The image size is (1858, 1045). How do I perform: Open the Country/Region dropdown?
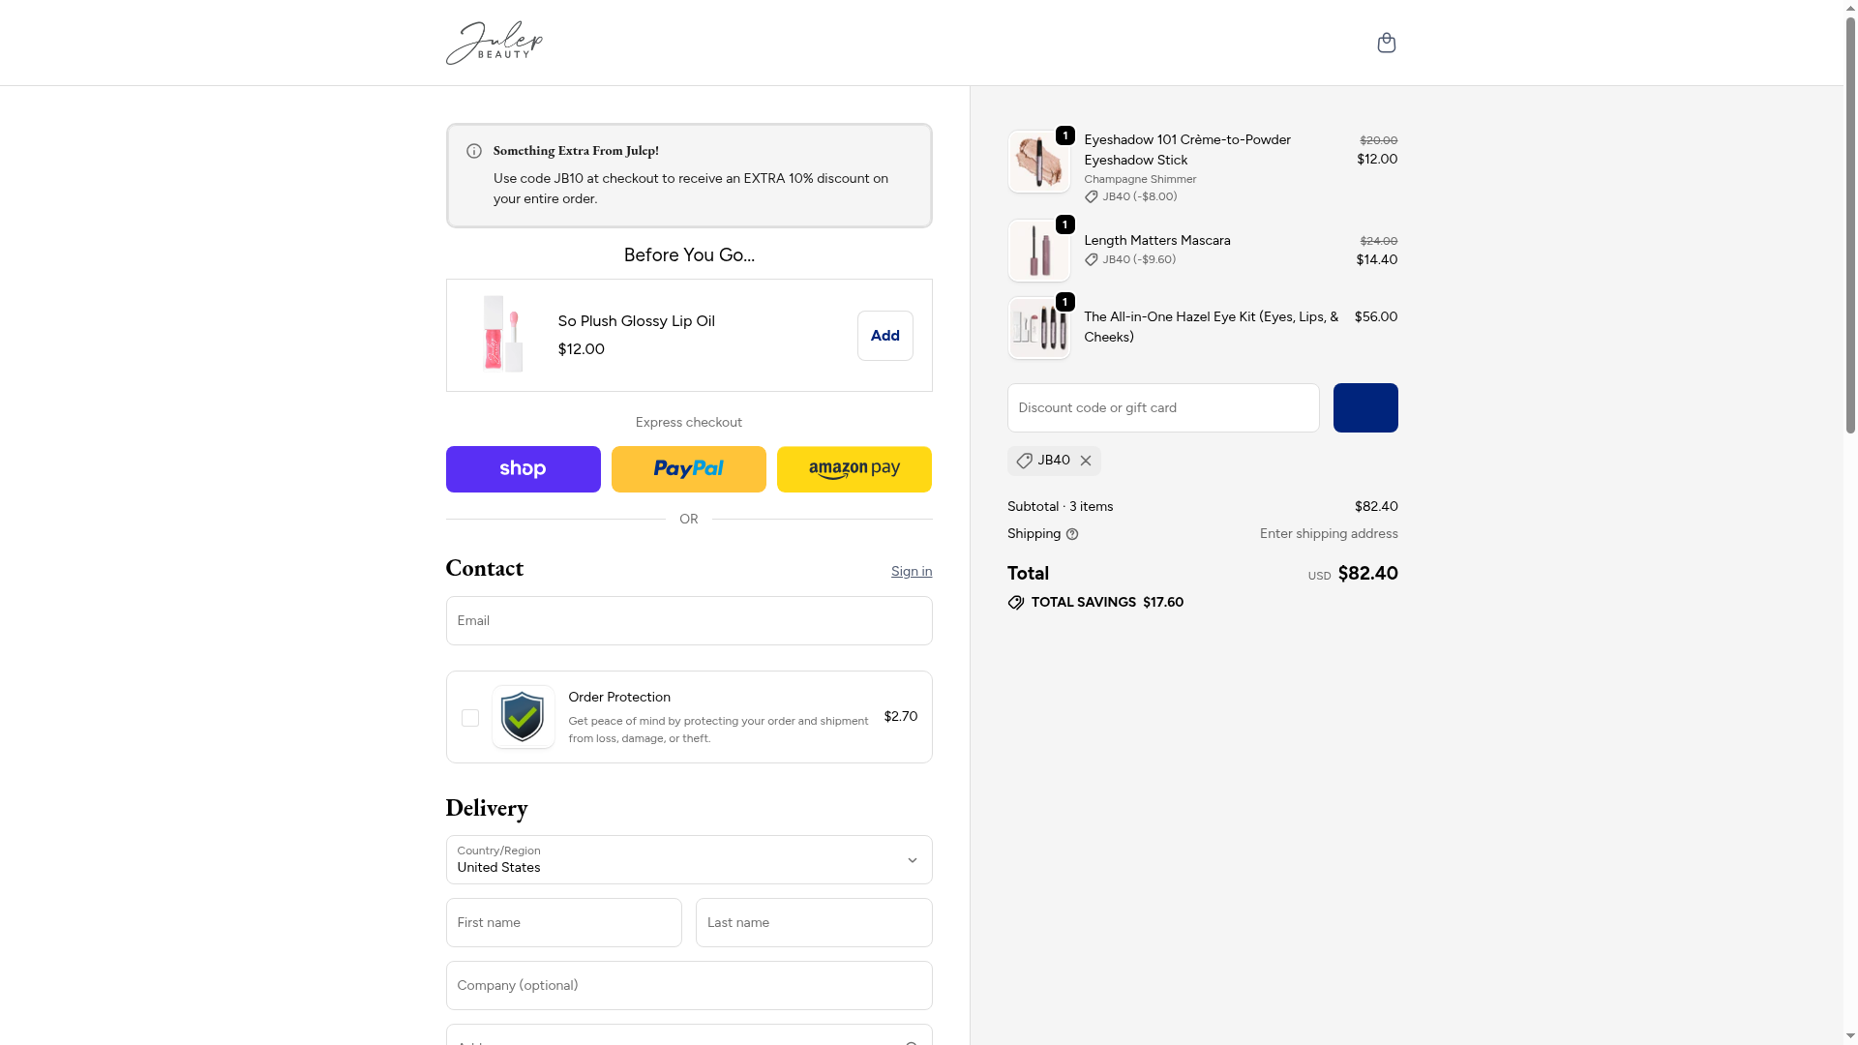tap(688, 859)
